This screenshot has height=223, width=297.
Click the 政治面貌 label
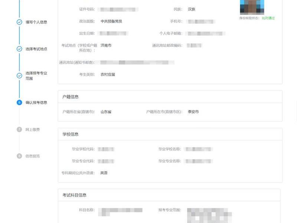tap(87, 21)
